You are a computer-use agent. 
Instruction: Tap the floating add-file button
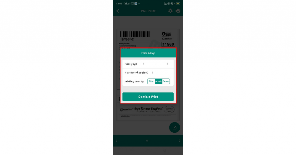click(x=174, y=128)
